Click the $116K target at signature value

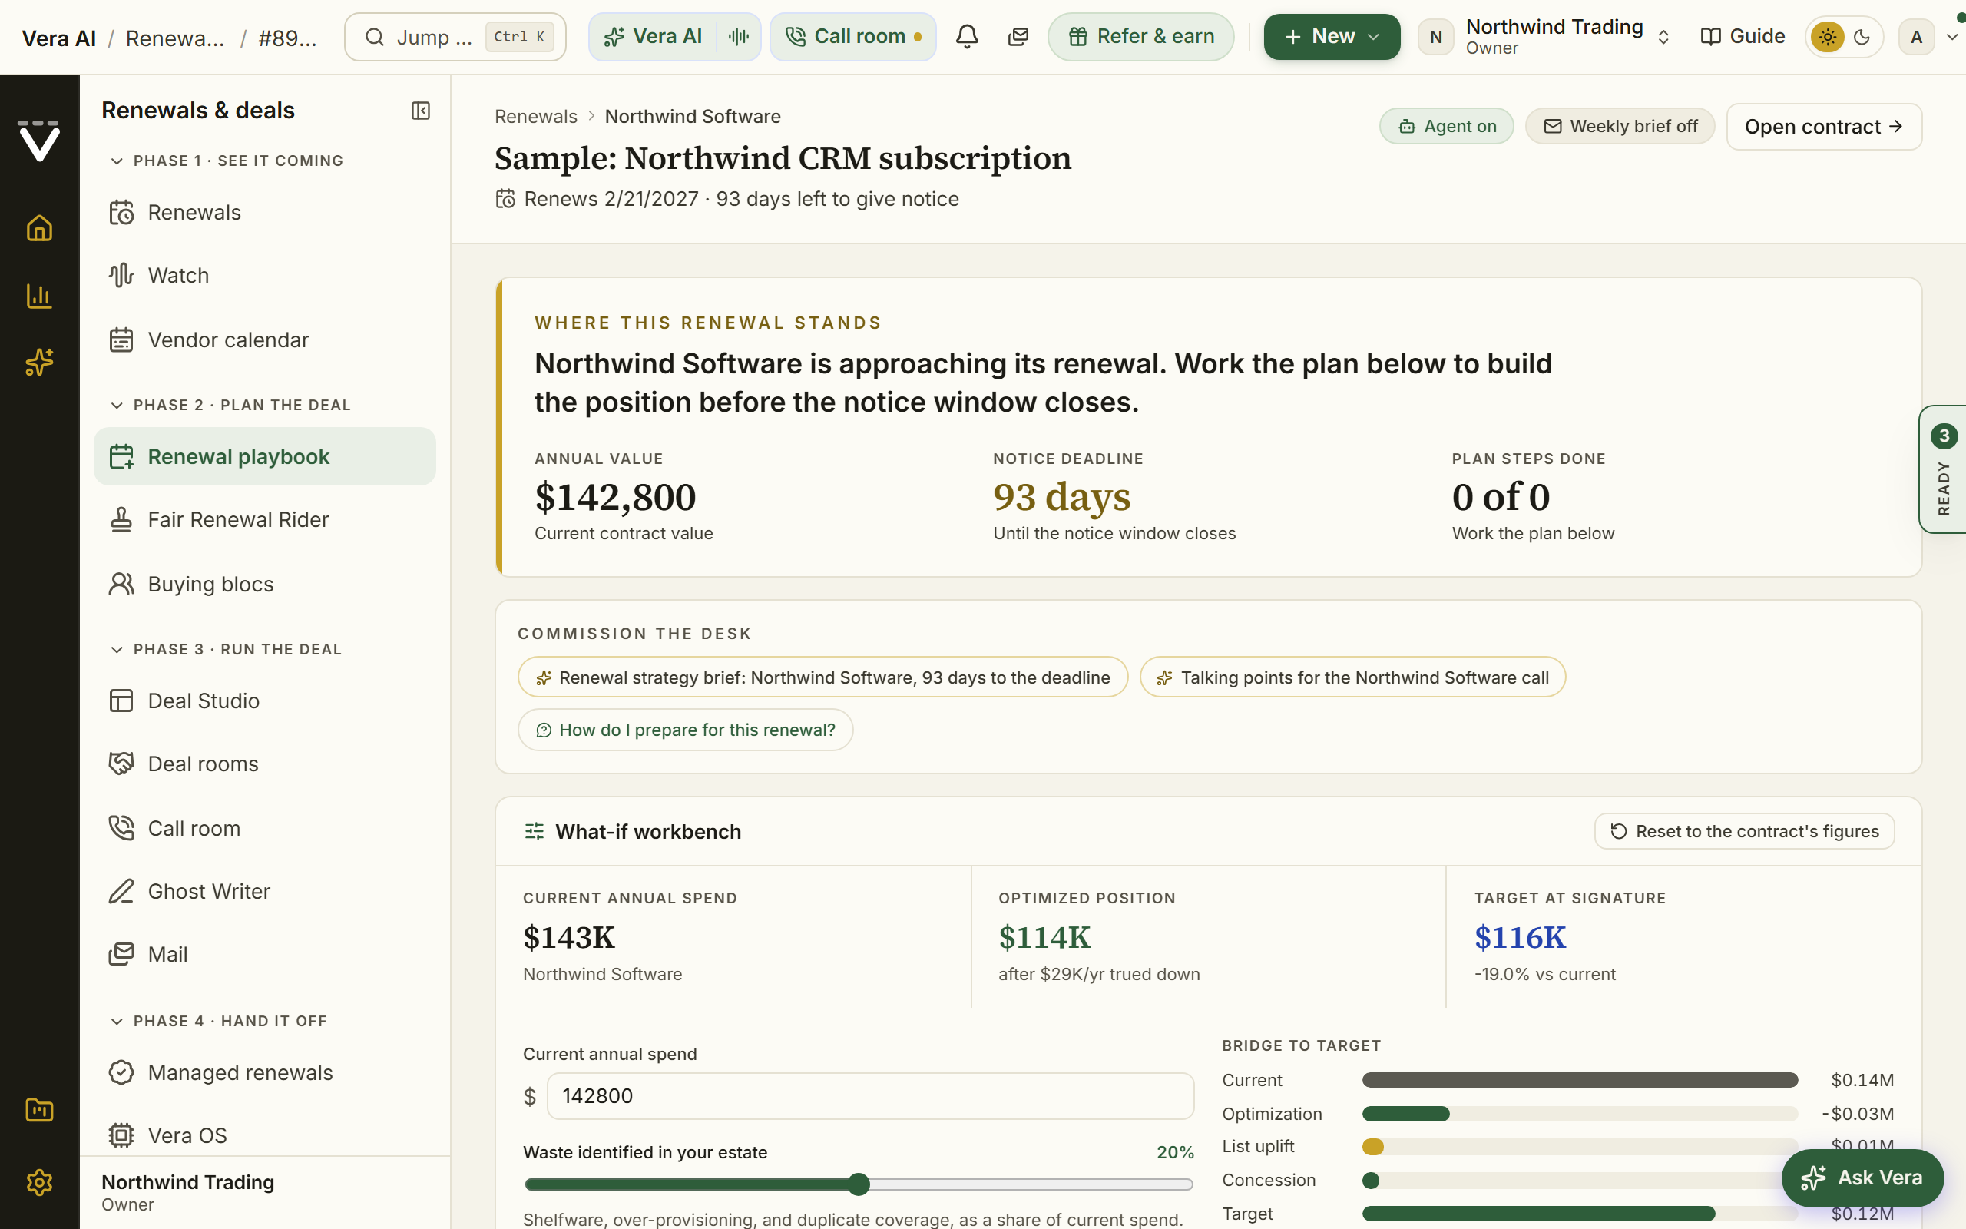click(x=1520, y=938)
